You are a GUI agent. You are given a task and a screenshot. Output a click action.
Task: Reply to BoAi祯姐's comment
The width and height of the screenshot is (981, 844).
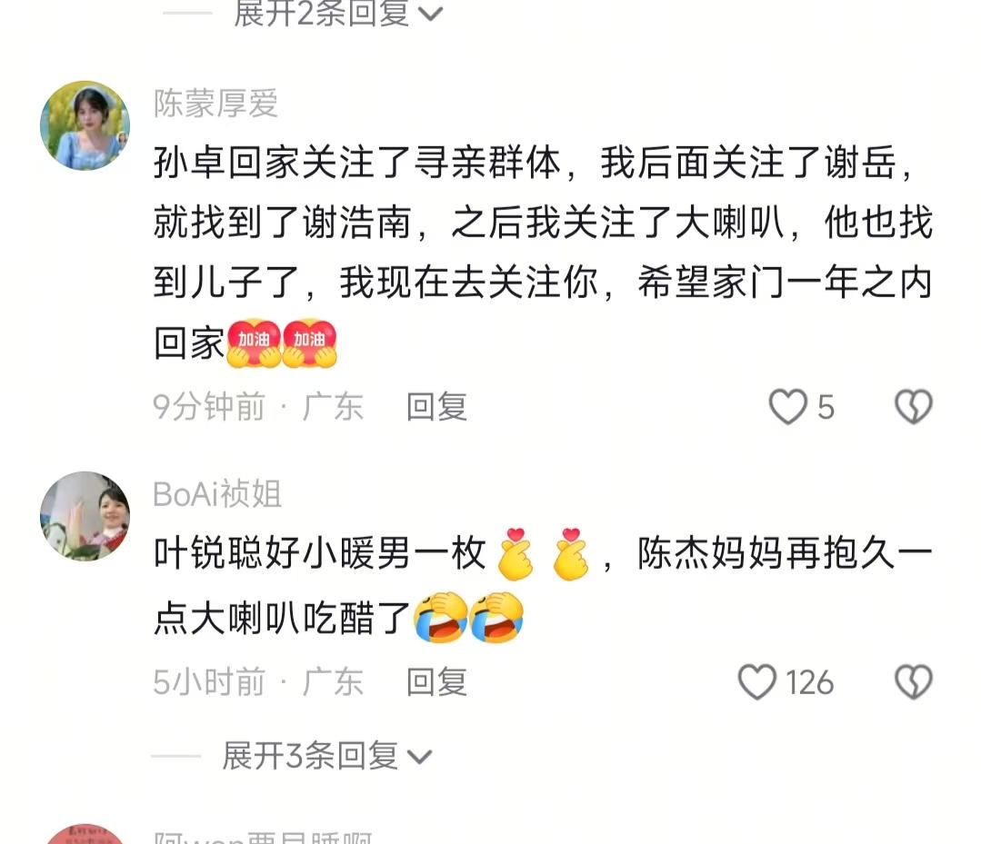coord(436,682)
